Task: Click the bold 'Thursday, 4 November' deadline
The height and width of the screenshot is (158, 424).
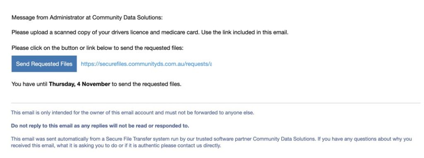Action: pyautogui.click(x=79, y=84)
